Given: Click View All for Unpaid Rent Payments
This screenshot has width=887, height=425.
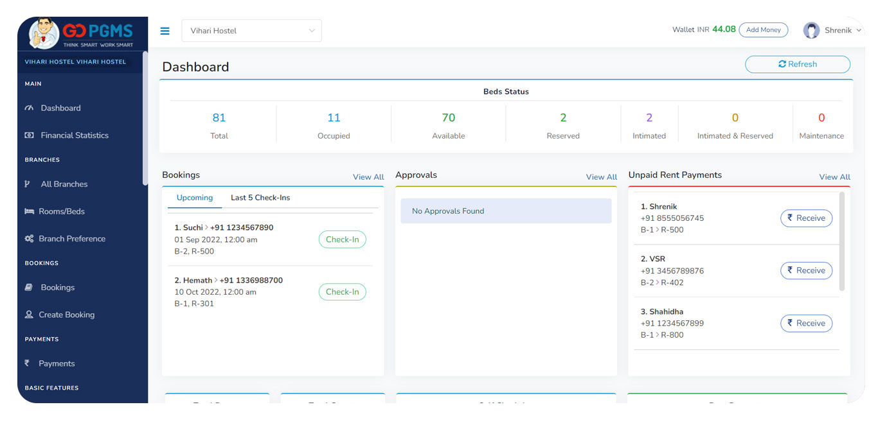Looking at the screenshot, I should [x=834, y=177].
